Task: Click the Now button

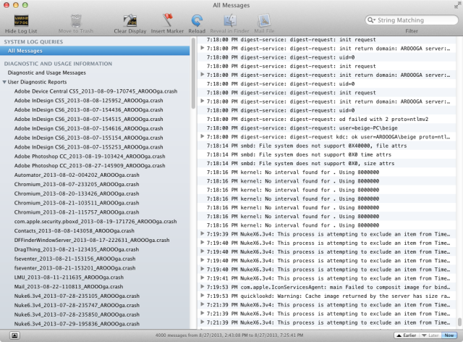Action: click(449, 335)
